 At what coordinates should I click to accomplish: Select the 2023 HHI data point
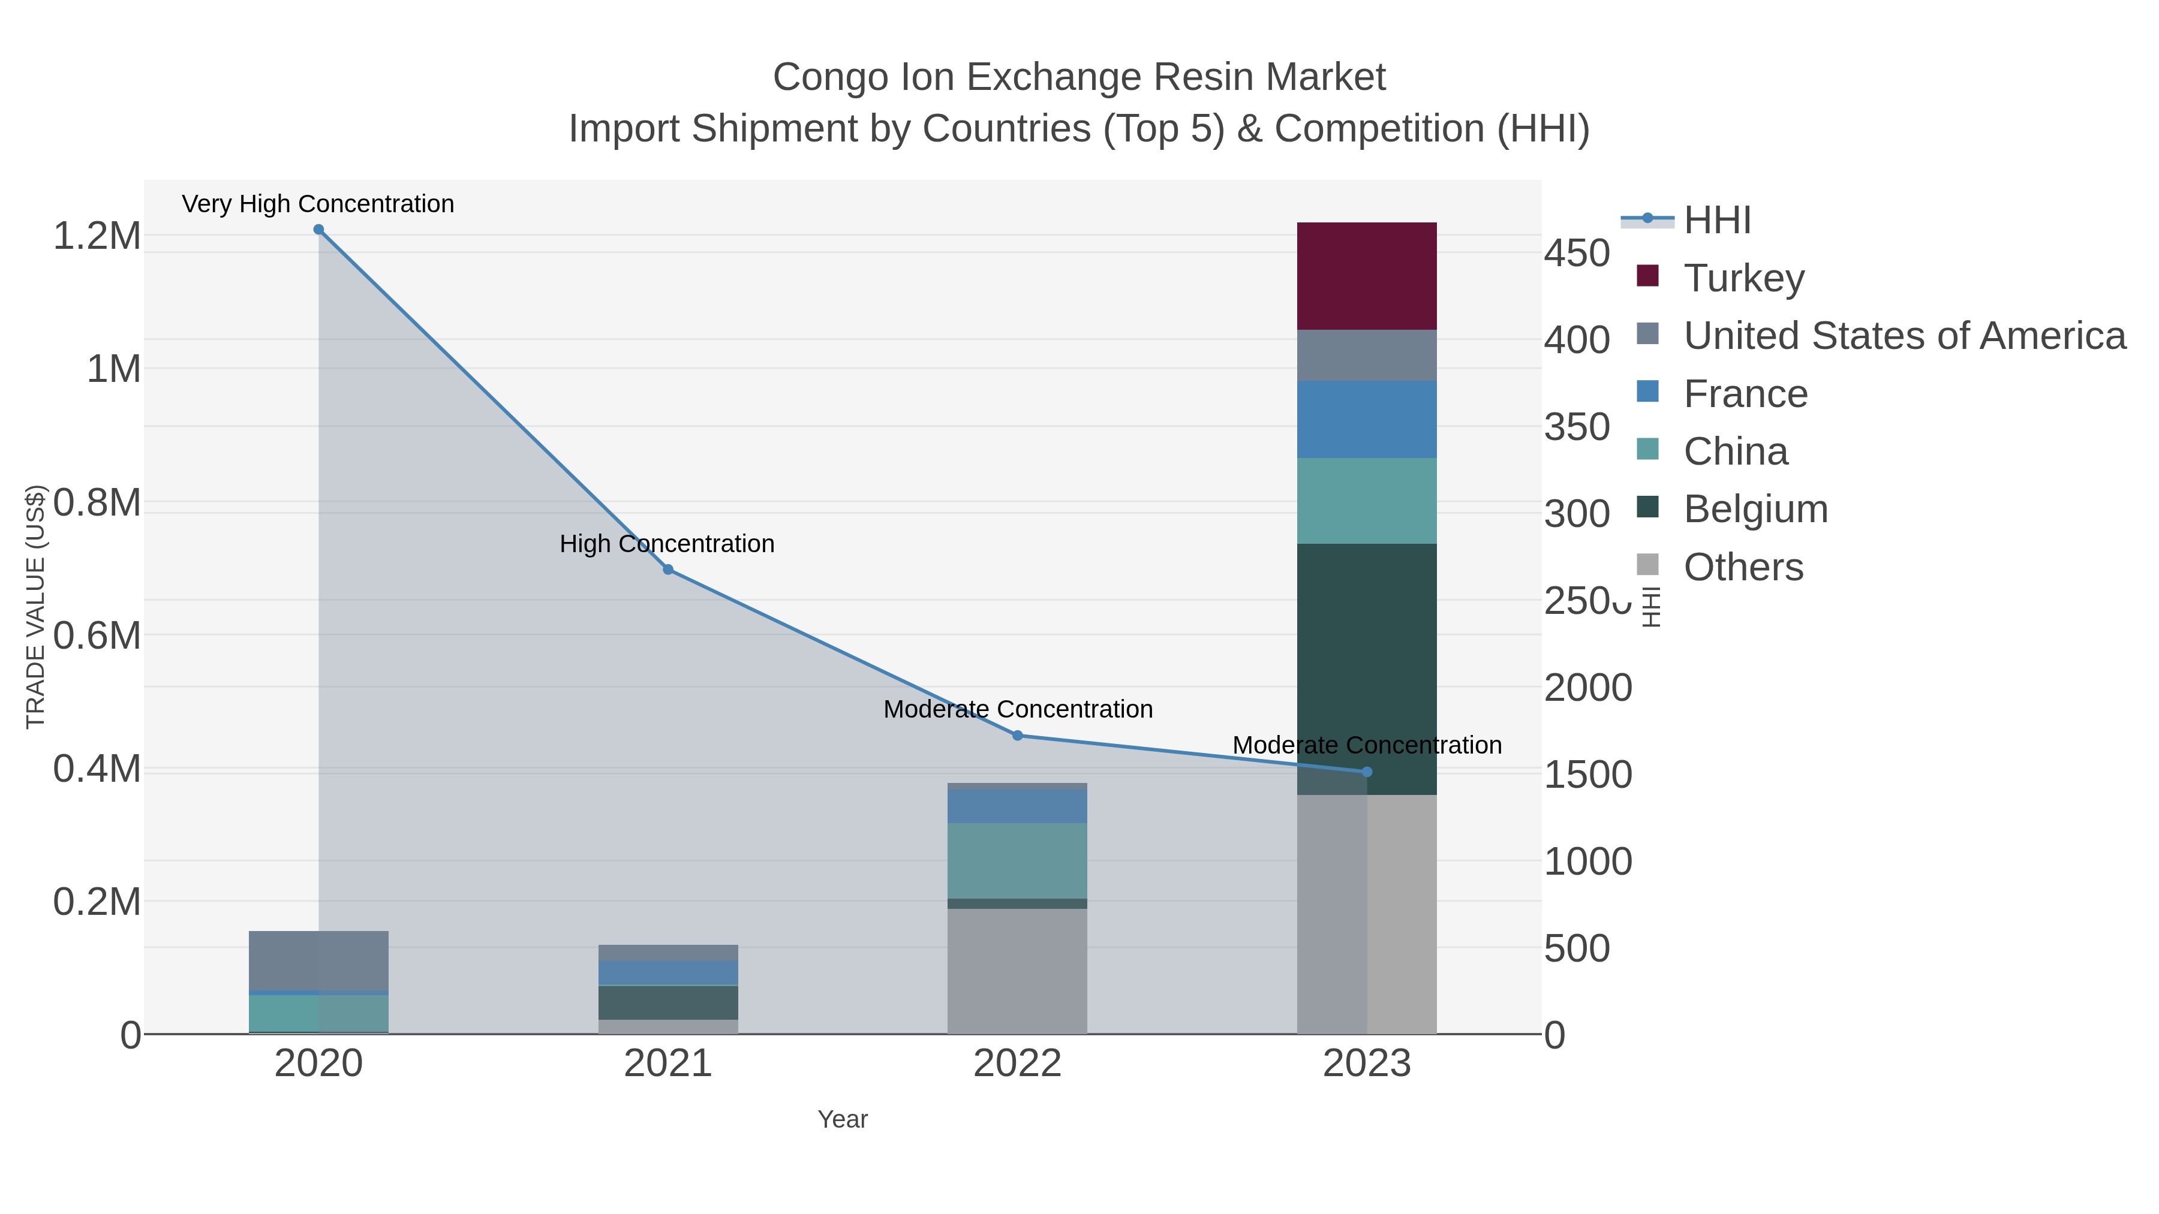point(1367,772)
